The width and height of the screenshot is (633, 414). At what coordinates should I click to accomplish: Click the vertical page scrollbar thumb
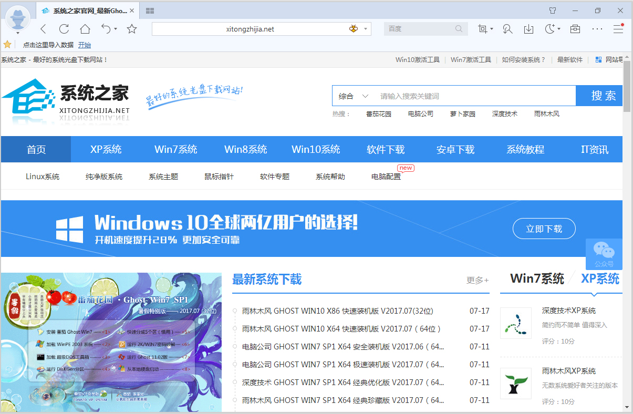point(627,86)
